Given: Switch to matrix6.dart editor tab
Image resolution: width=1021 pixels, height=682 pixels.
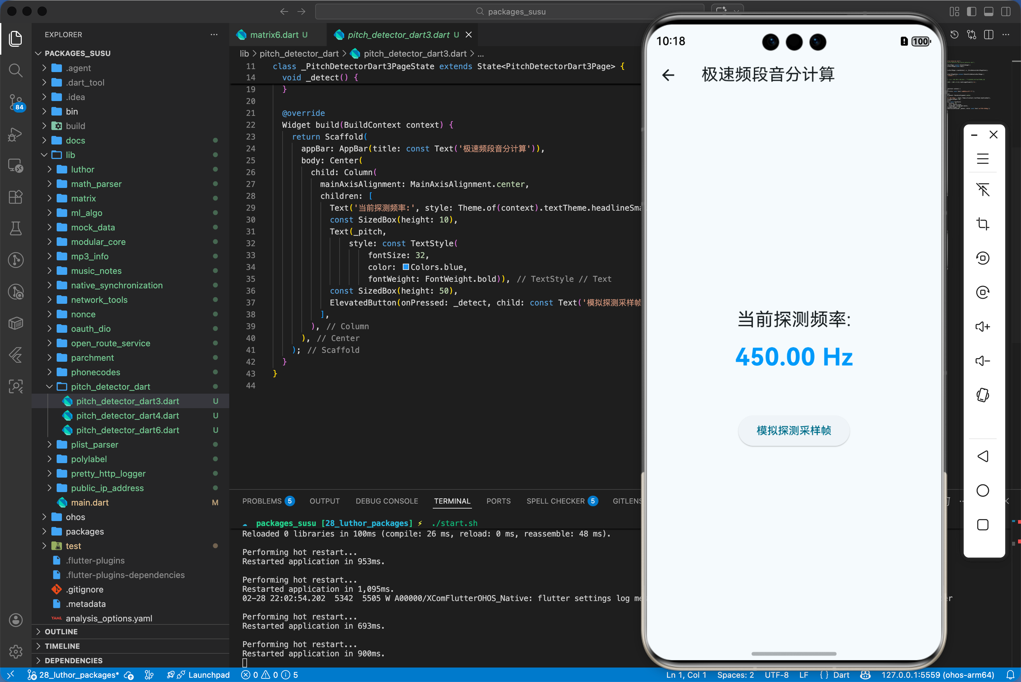Looking at the screenshot, I should click(x=274, y=35).
